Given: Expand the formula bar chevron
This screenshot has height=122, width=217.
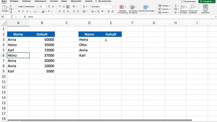Looking at the screenshot, I should click(216, 17).
